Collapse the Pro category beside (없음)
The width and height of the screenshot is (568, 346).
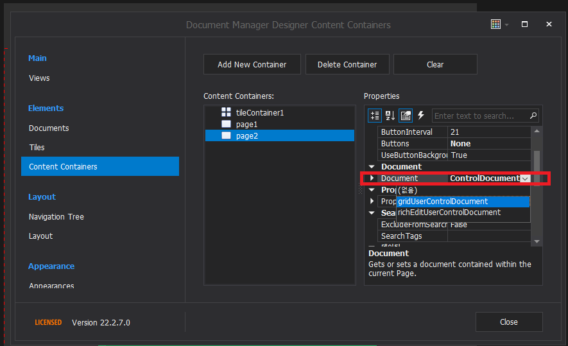[x=372, y=189]
